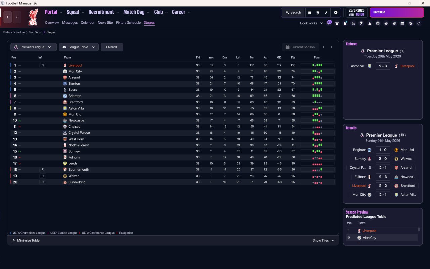
Task: Click the Chelsea crest in the league table
Action: click(65, 127)
